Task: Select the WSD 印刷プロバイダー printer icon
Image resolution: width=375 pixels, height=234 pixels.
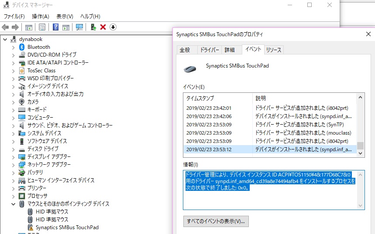Action: tap(22, 78)
